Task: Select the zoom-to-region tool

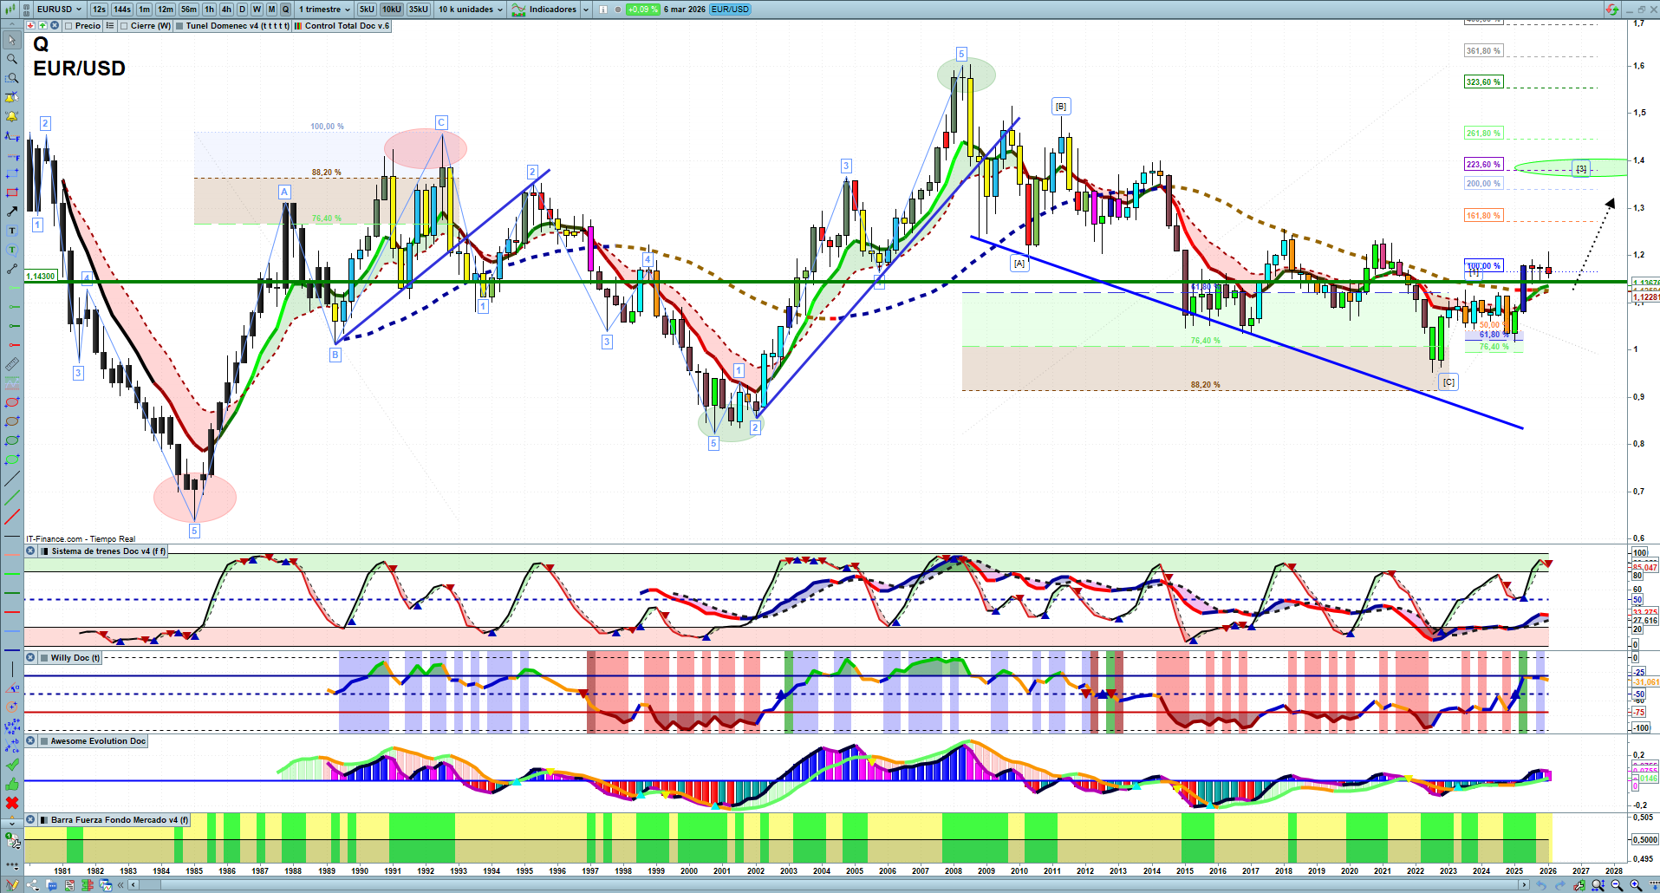Action: click(x=12, y=78)
